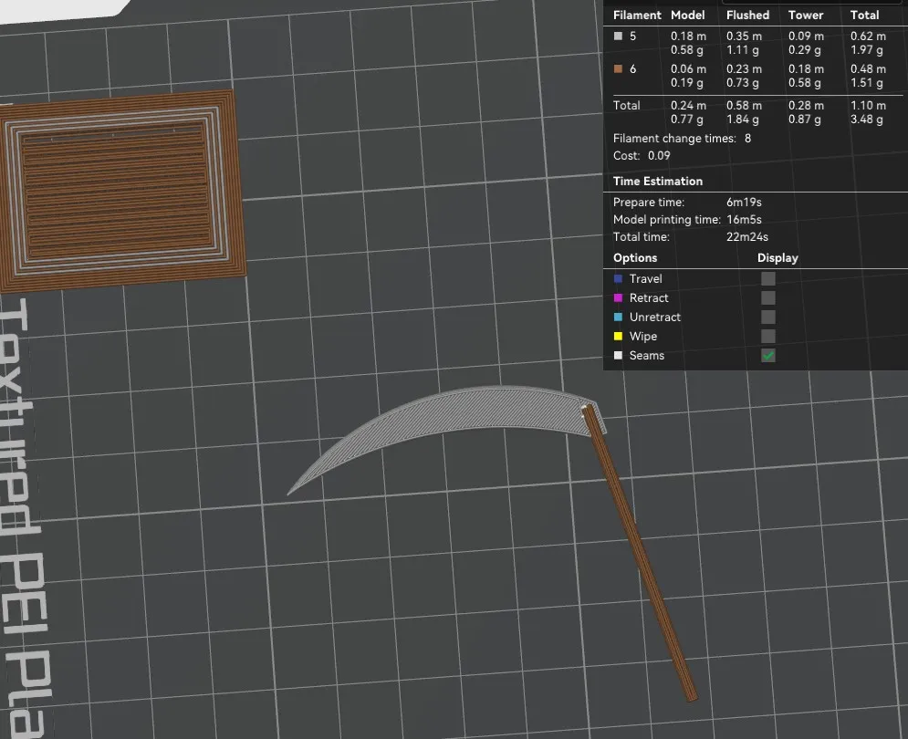Click the Flushed column header
This screenshot has width=908, height=739.
coord(747,16)
